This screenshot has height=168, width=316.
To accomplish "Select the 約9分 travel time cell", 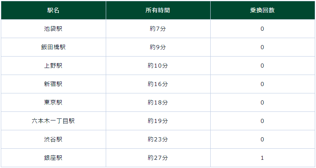I will point(158,47).
